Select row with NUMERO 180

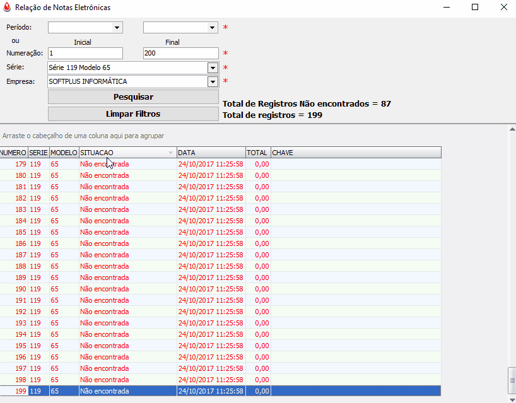[221, 175]
